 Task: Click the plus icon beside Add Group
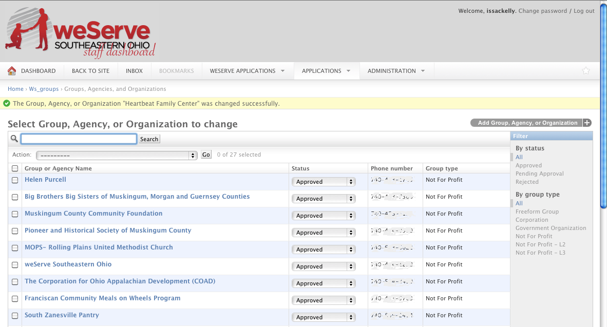587,123
